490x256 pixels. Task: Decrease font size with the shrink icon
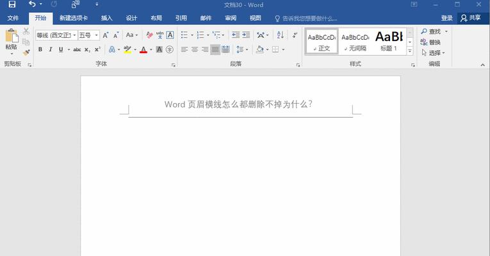[116, 35]
